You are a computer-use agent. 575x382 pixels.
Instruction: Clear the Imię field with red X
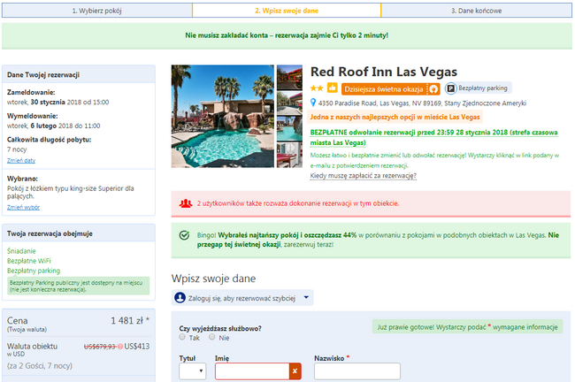295,371
